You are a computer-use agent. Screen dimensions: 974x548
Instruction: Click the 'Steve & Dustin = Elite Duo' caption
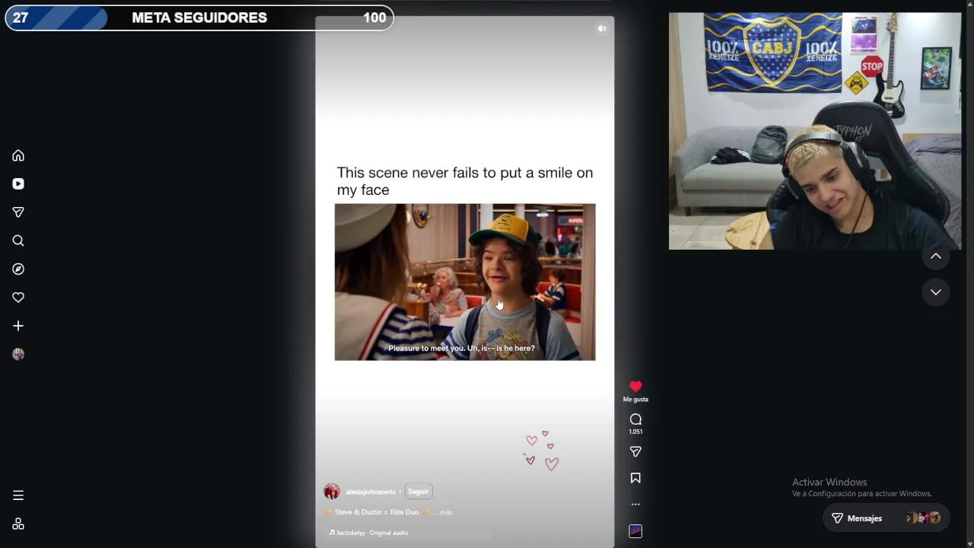coord(377,512)
